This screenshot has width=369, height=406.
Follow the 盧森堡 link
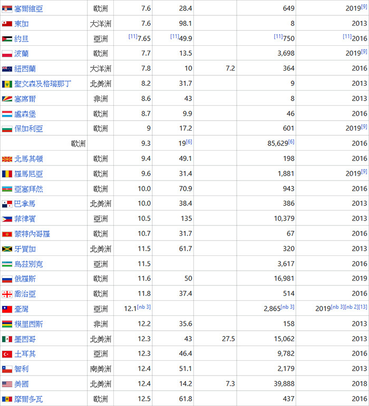click(25, 114)
